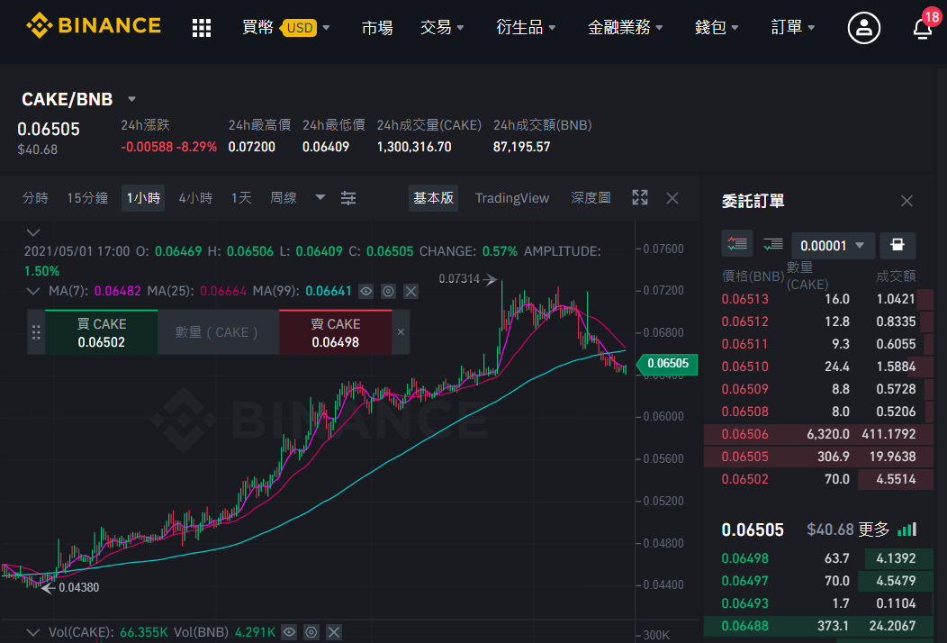Open chart indicator settings sliders icon

pyautogui.click(x=348, y=198)
